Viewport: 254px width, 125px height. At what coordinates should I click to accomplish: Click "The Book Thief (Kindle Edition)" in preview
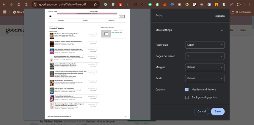[x=64, y=81]
